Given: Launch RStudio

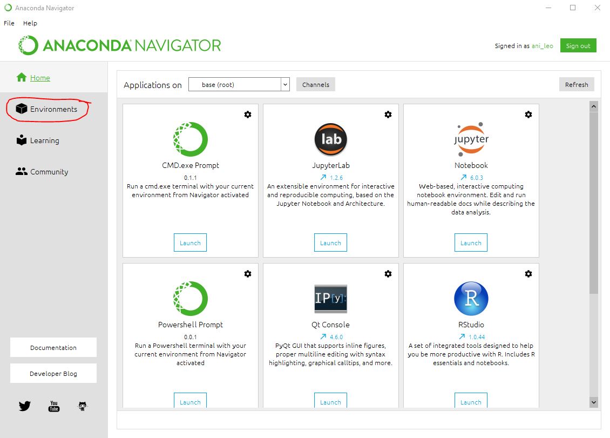Looking at the screenshot, I should 471,401.
